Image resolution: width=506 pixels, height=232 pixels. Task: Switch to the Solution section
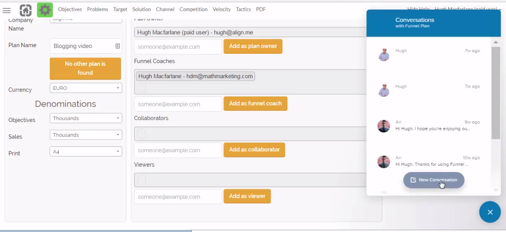142,10
